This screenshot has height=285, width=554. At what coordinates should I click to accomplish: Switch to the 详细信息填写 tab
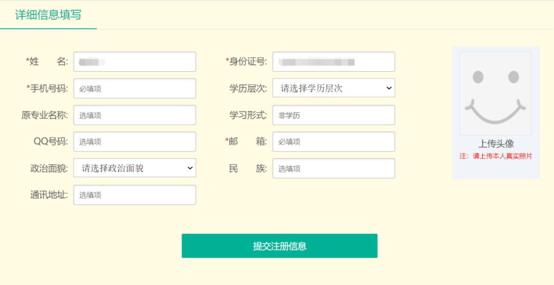pos(48,15)
